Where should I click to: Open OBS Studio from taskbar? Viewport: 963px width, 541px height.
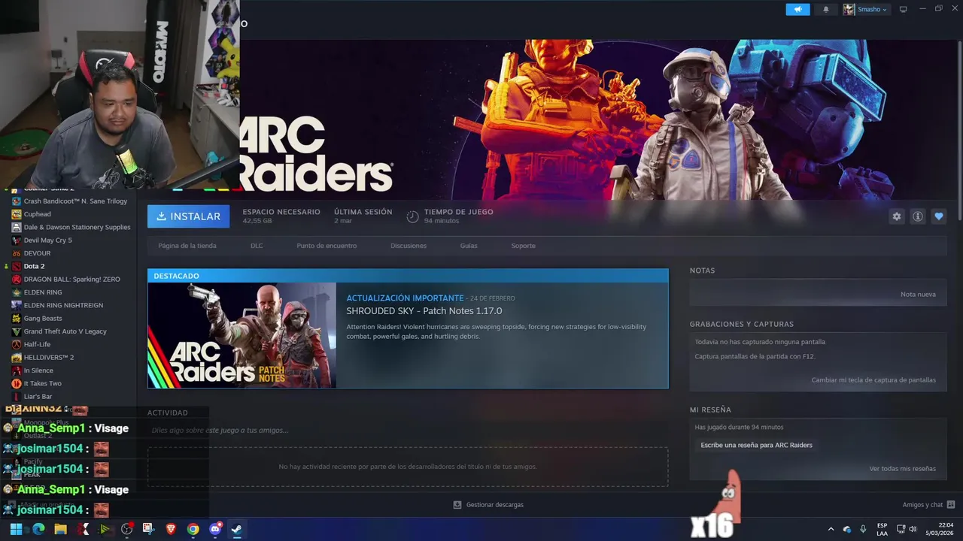[126, 529]
